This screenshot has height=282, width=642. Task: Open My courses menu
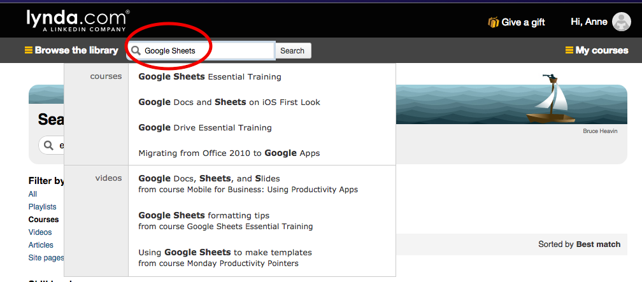tap(602, 50)
